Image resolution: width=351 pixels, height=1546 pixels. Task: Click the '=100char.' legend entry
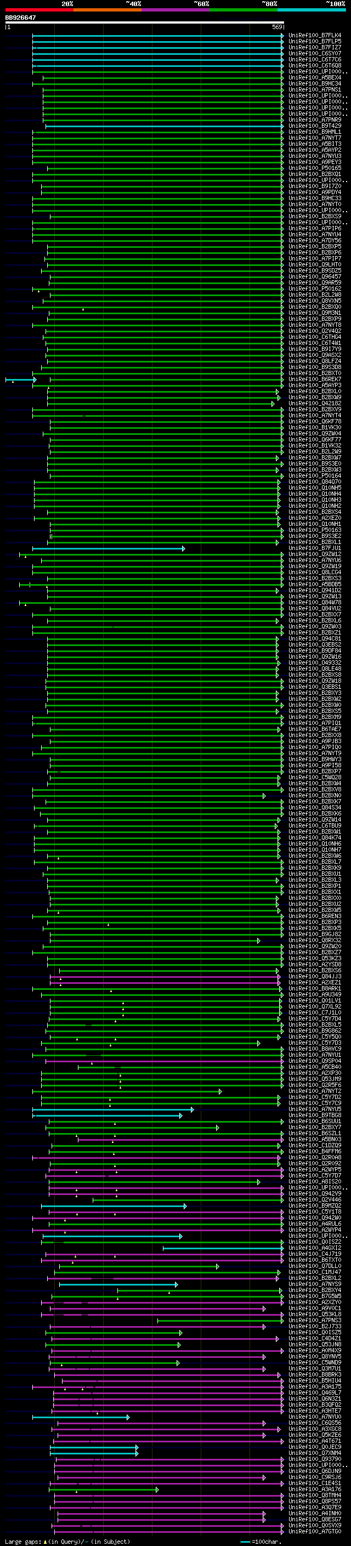point(267,1542)
